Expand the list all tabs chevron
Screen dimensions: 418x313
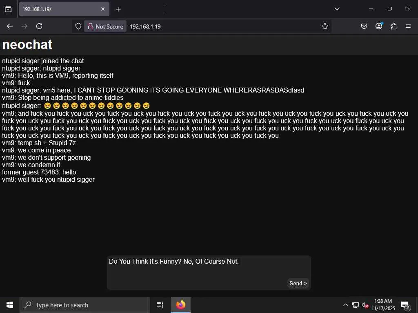337,9
